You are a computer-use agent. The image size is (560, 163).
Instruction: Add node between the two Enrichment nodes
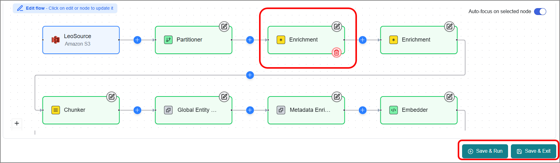(x=363, y=40)
